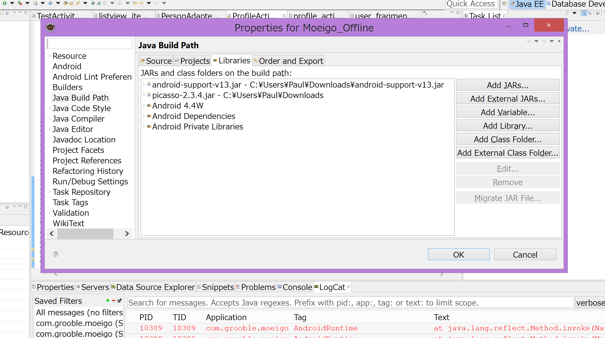Click Add JARs... button
605x338 pixels.
508,85
